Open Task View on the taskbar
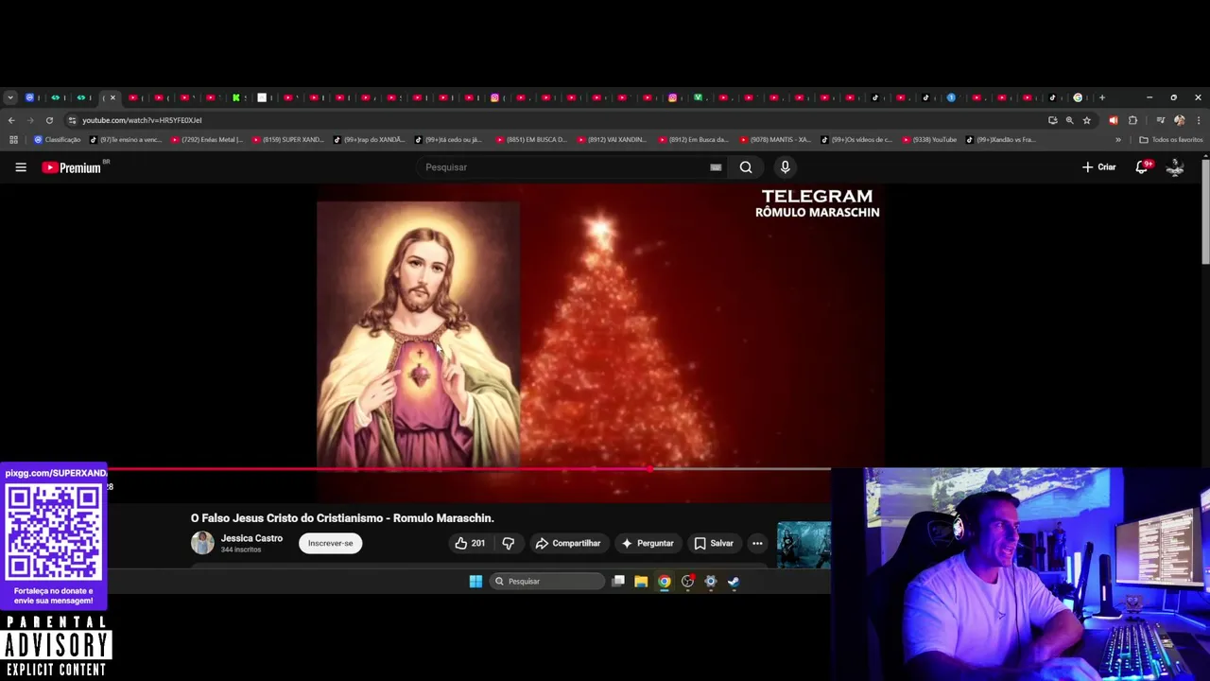Image resolution: width=1210 pixels, height=681 pixels. 618,582
